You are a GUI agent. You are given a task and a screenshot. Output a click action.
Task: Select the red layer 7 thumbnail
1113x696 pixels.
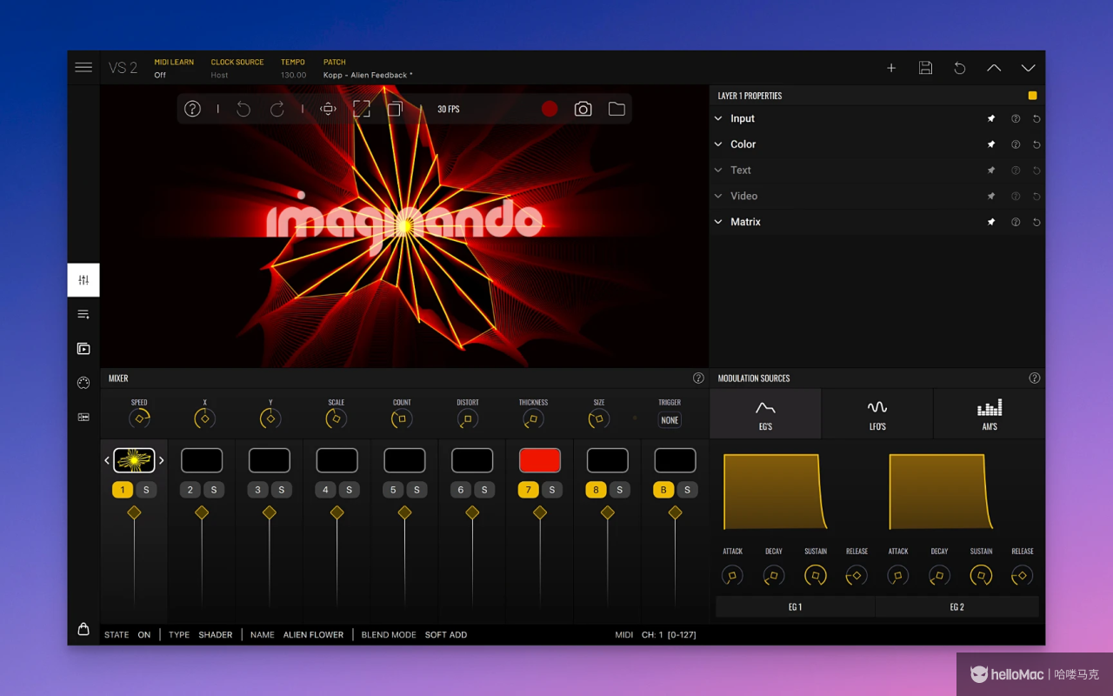click(540, 460)
